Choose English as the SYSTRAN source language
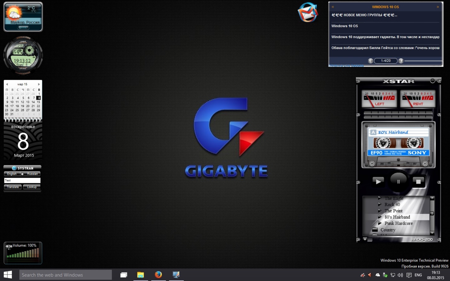The width and height of the screenshot is (450, 281). click(12, 174)
